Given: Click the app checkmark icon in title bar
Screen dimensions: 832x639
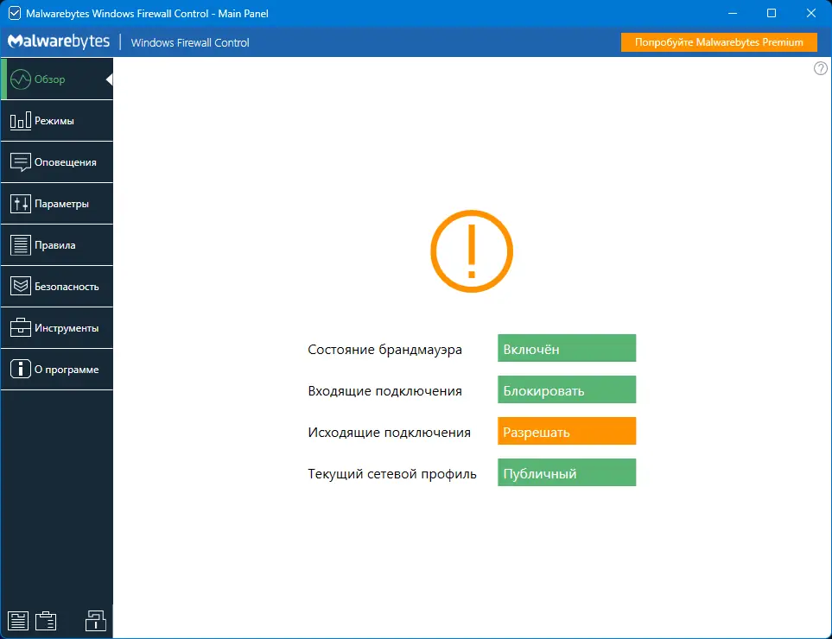Looking at the screenshot, I should (15, 13).
